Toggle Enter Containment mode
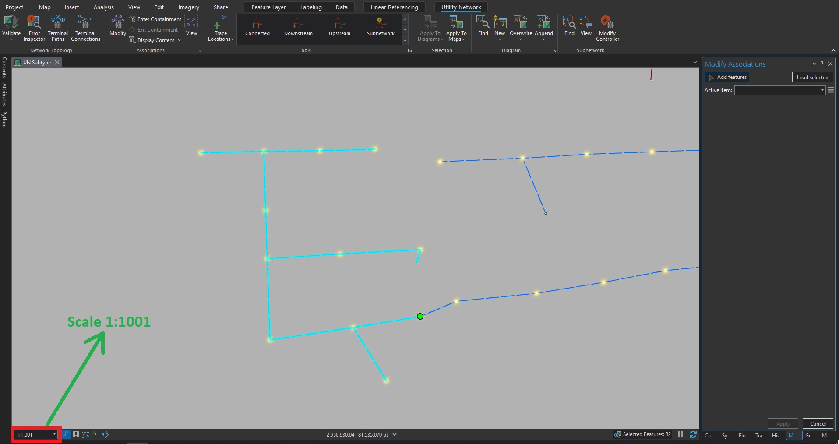839x444 pixels. pos(155,19)
